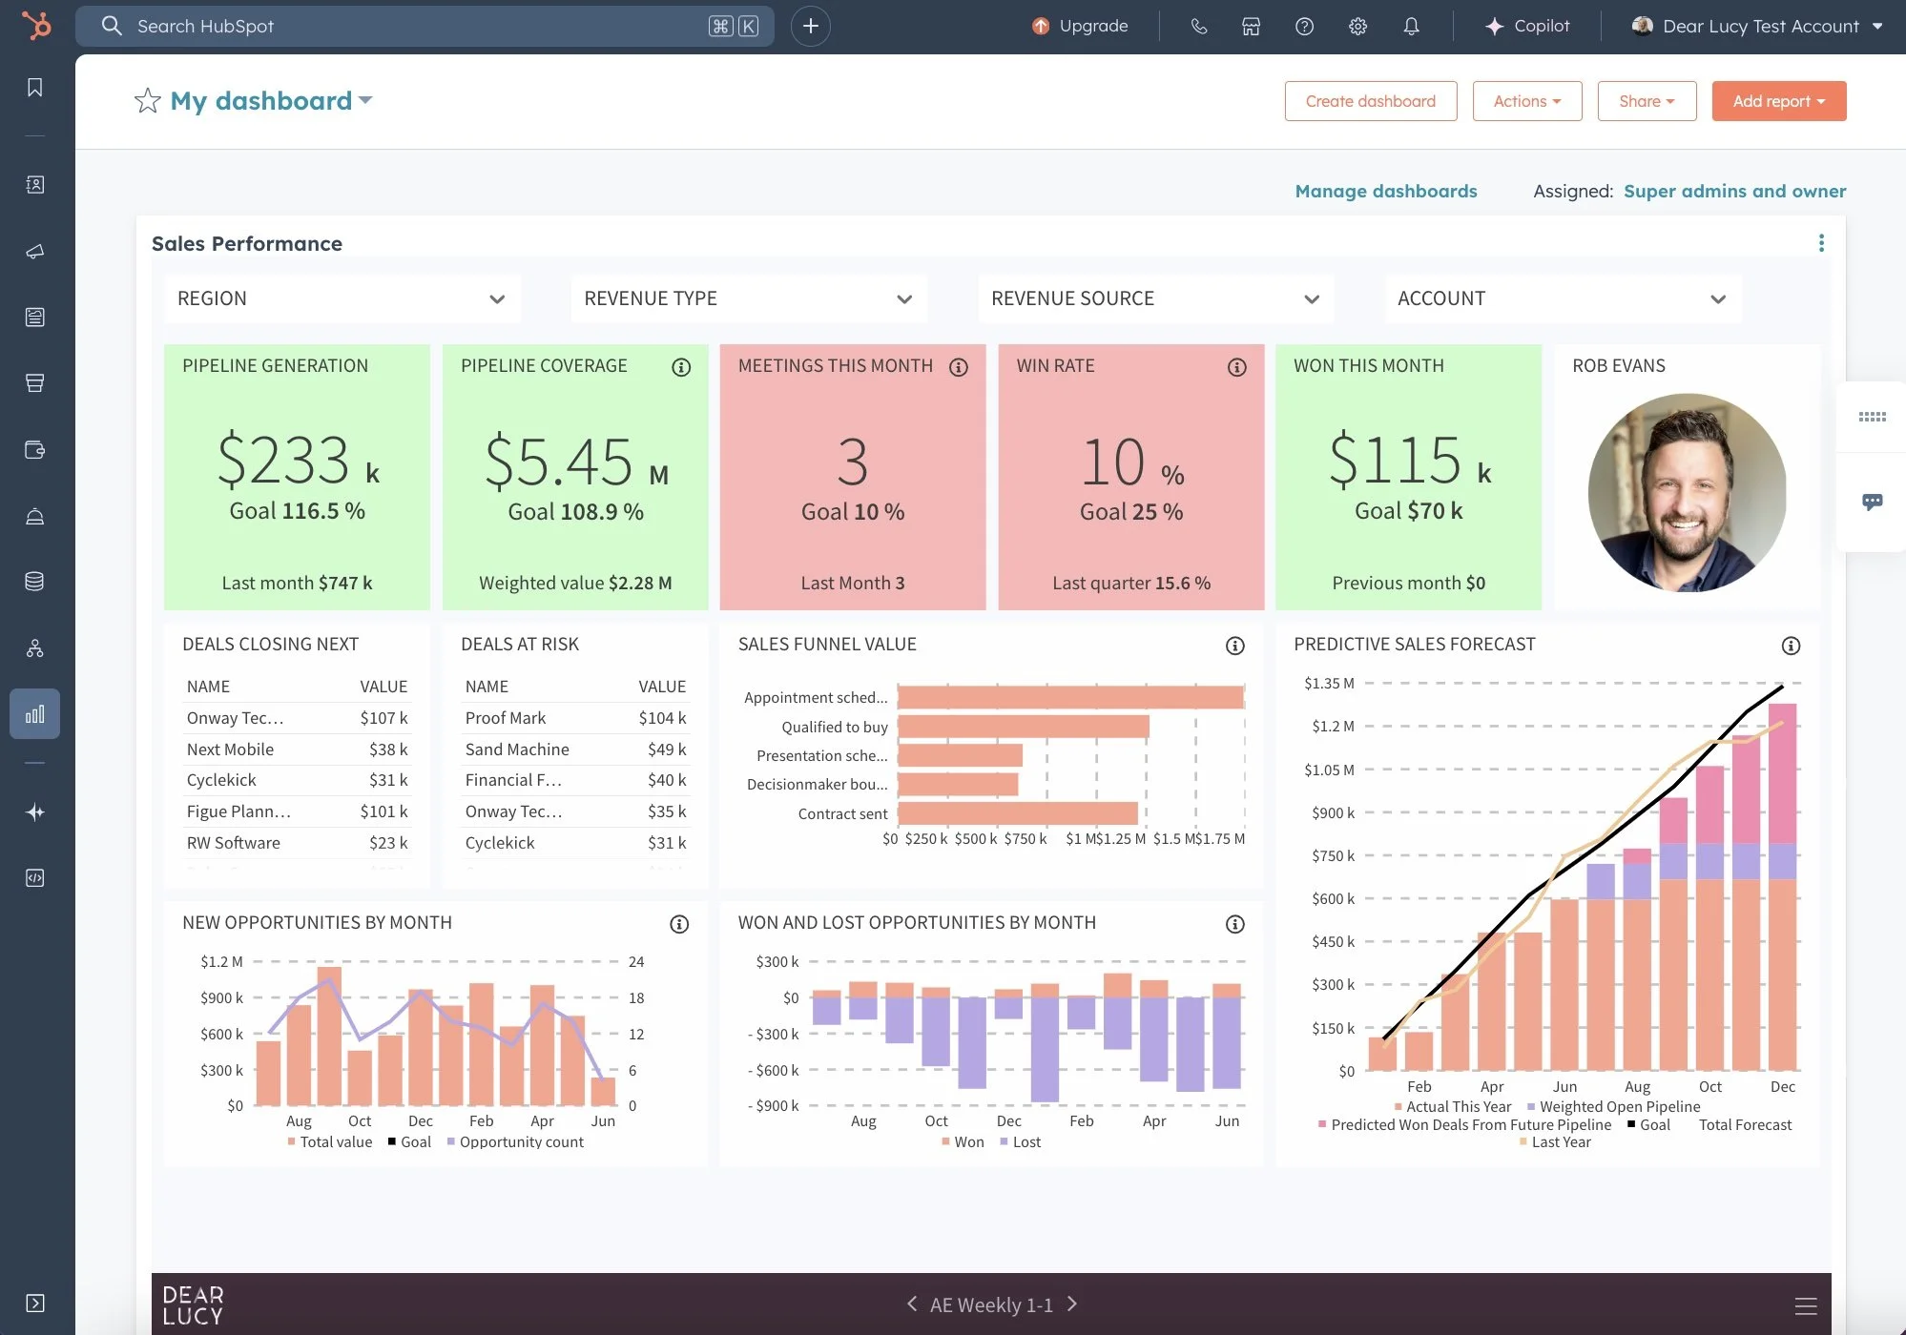The width and height of the screenshot is (1906, 1335).
Task: Open bookmarks in the left sidebar
Action: click(x=35, y=88)
